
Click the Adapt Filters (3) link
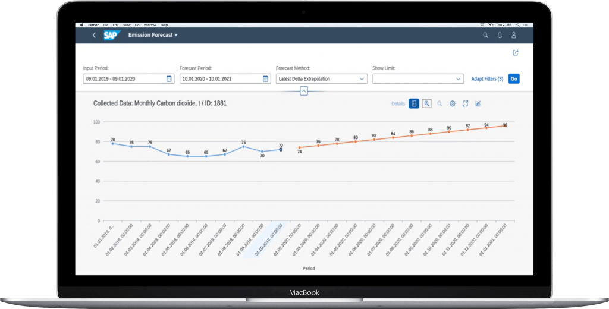487,78
